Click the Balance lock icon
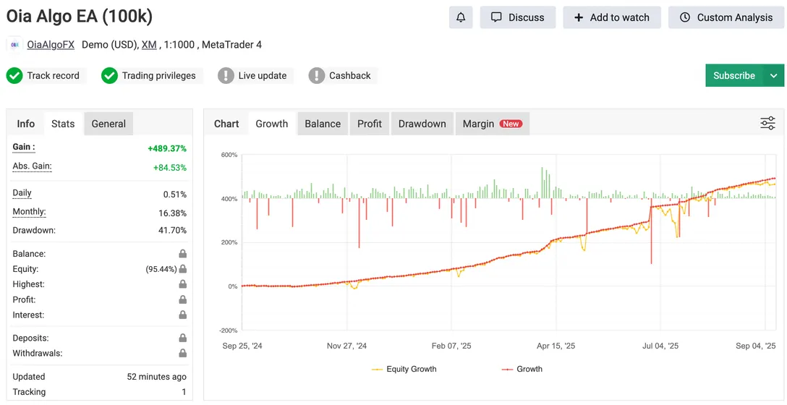 point(183,254)
